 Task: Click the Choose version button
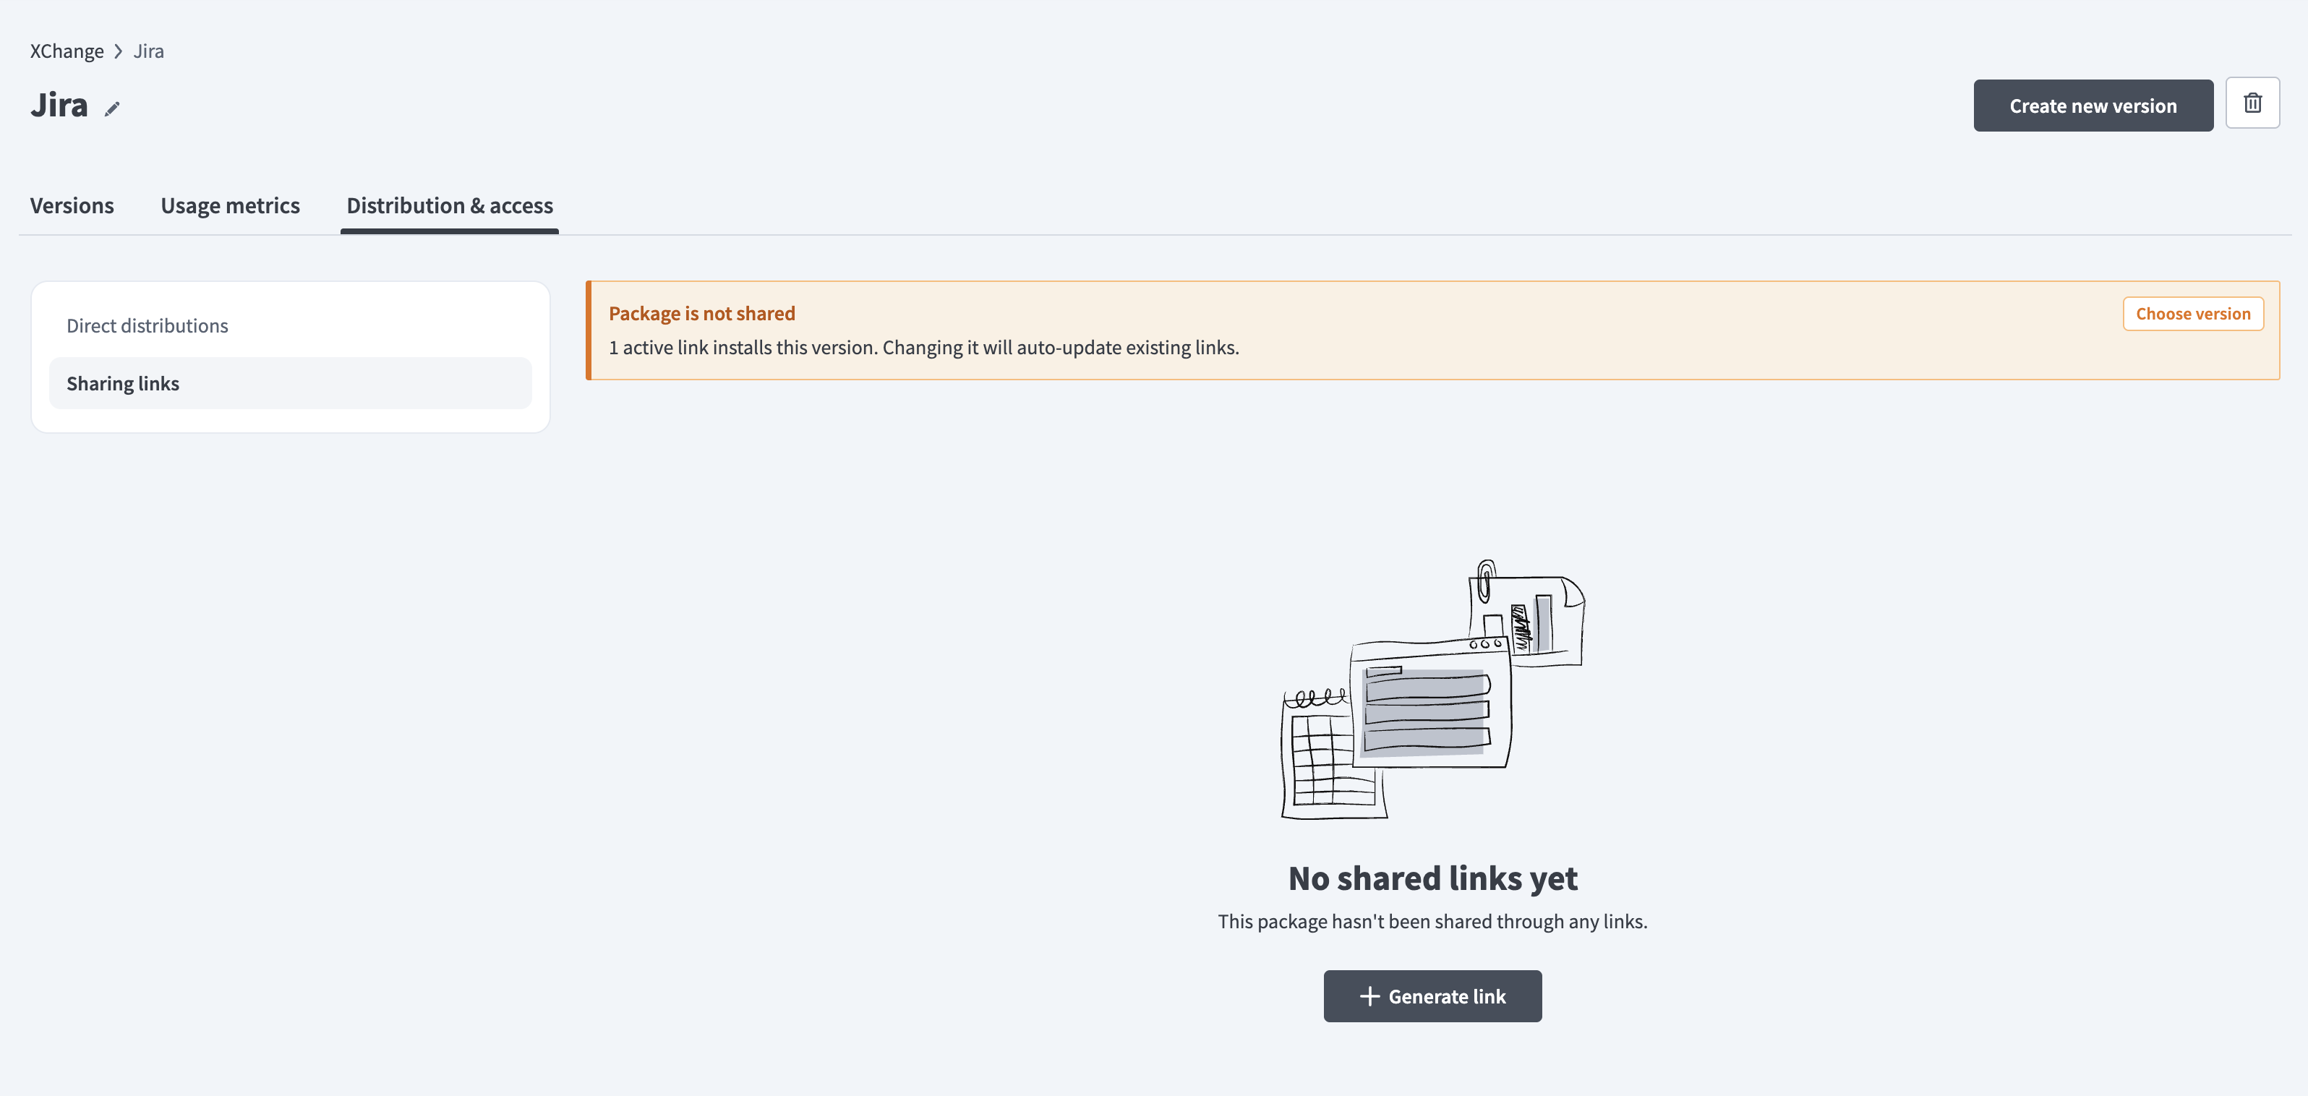(x=2192, y=314)
